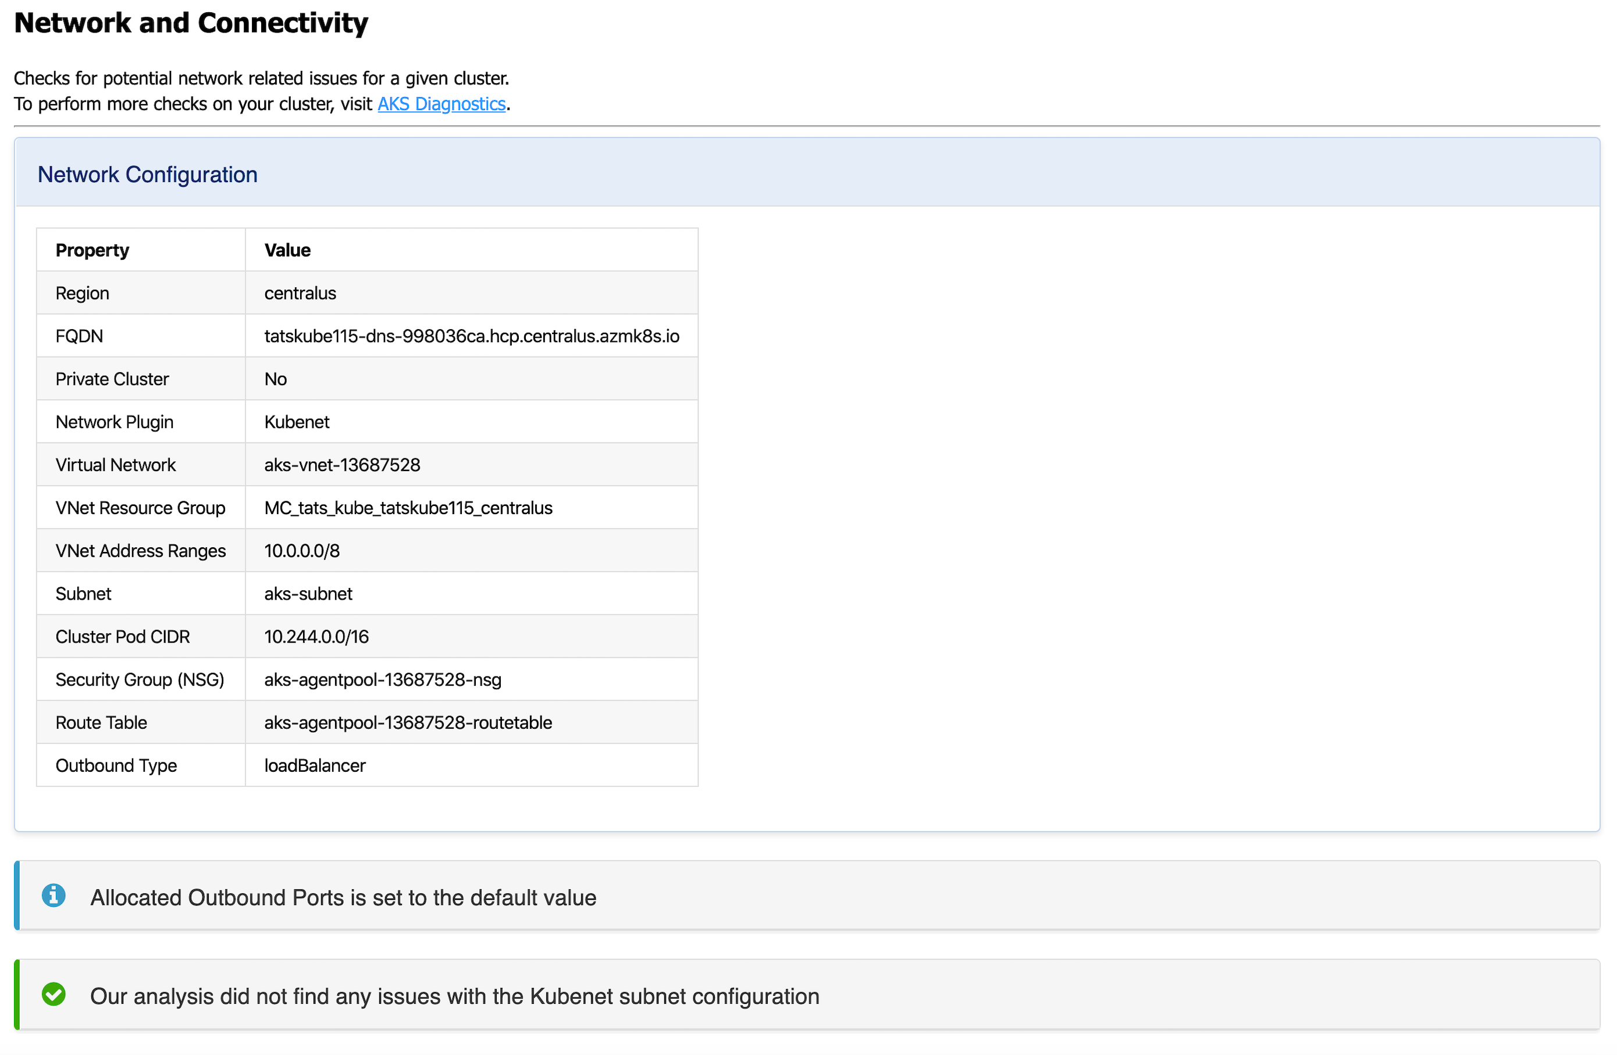Click the Value column header
This screenshot has height=1055, width=1617.
[x=287, y=250]
